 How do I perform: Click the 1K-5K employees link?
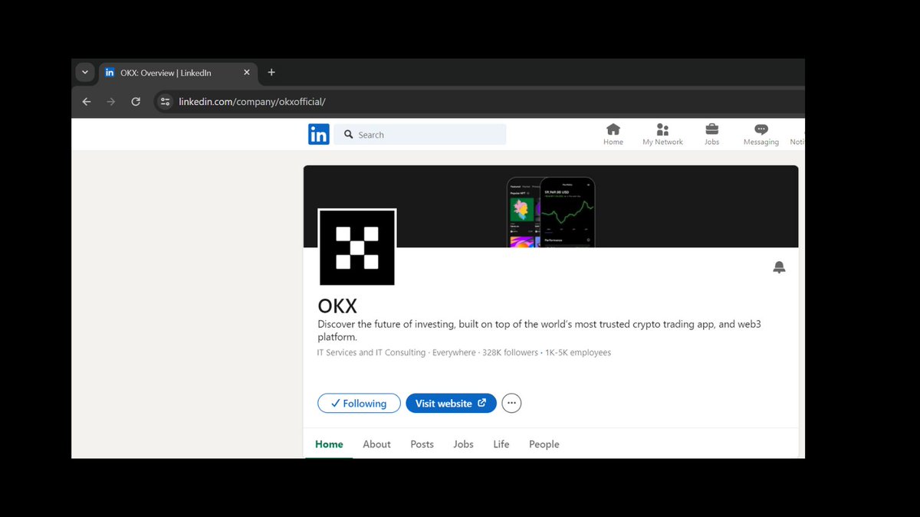coord(577,353)
